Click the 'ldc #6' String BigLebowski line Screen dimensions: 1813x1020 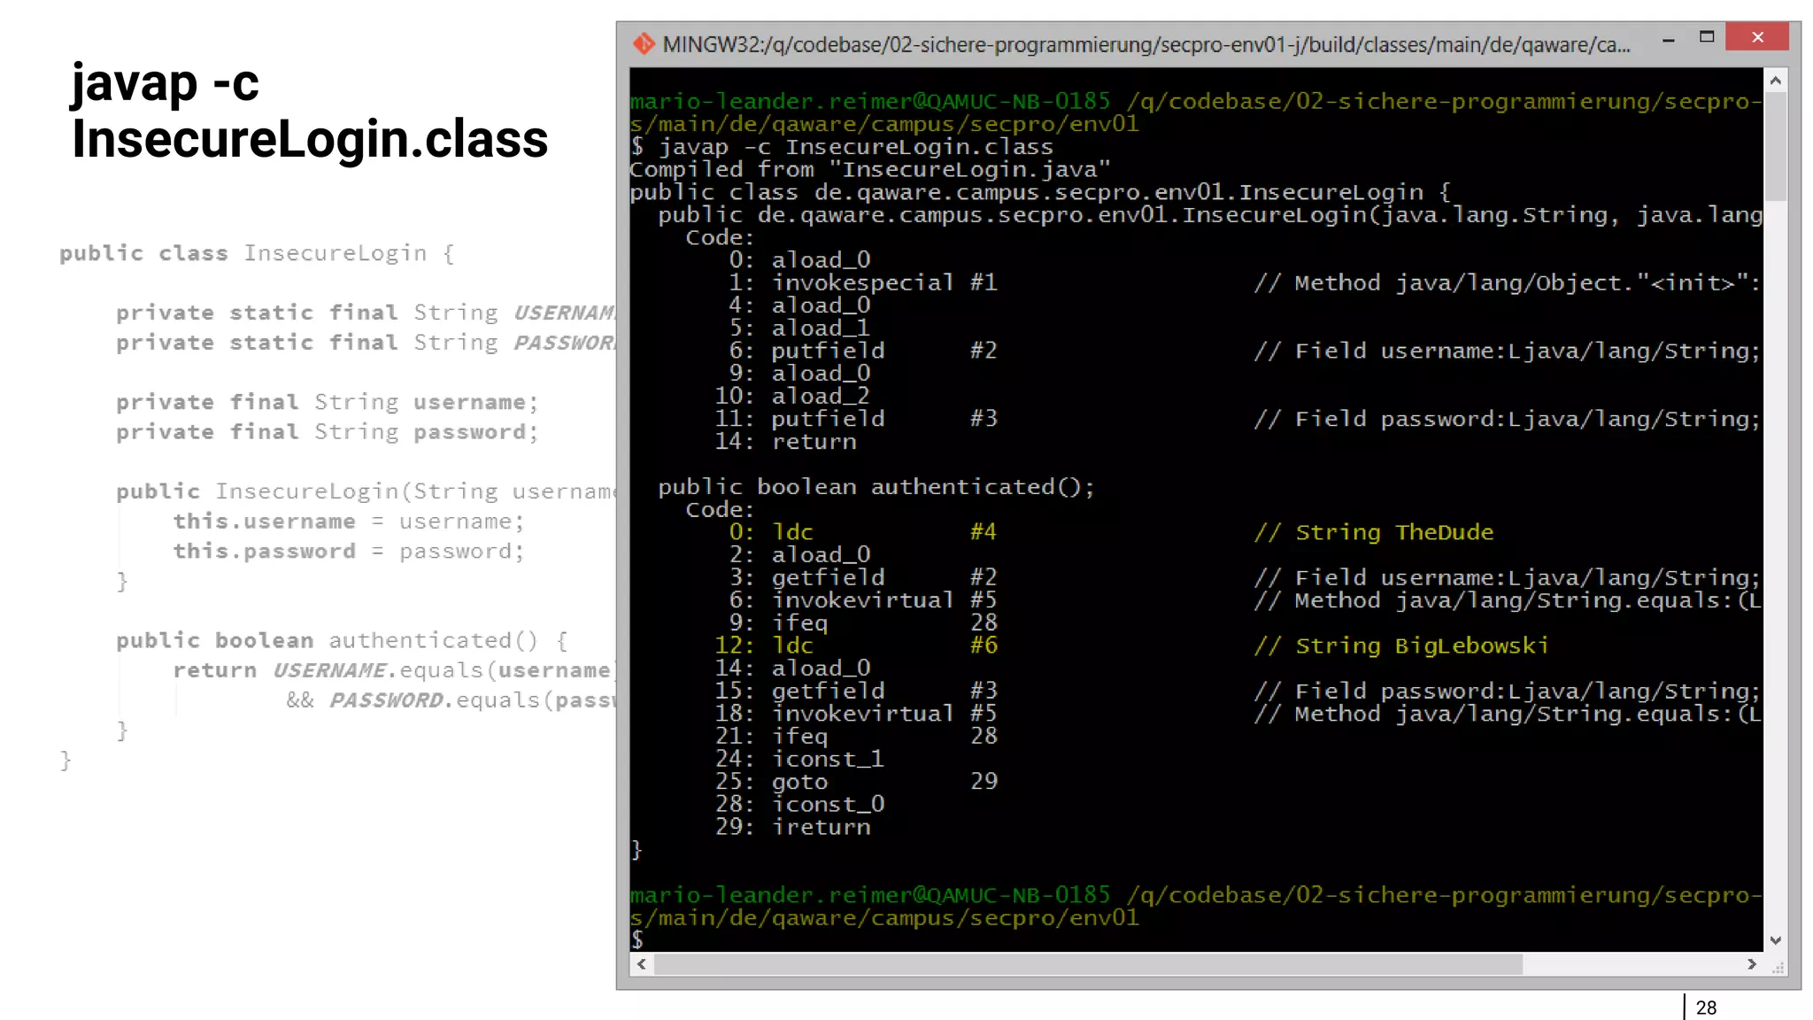tap(1131, 645)
